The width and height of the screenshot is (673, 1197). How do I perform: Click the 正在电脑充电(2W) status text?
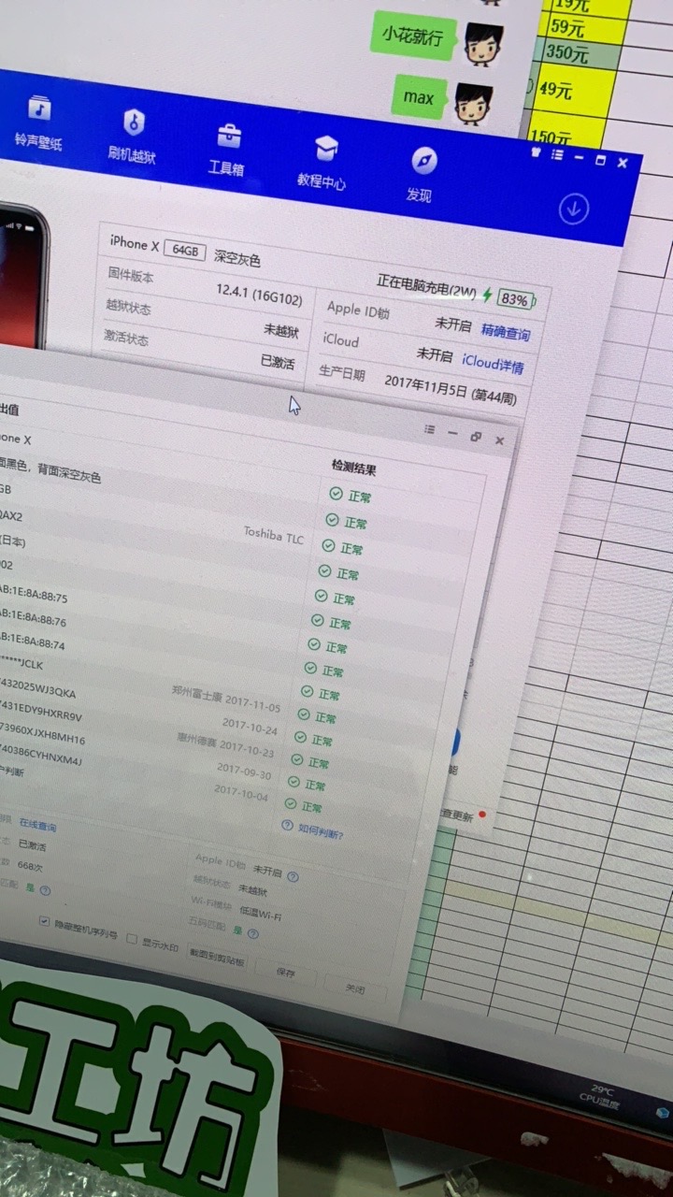426,287
